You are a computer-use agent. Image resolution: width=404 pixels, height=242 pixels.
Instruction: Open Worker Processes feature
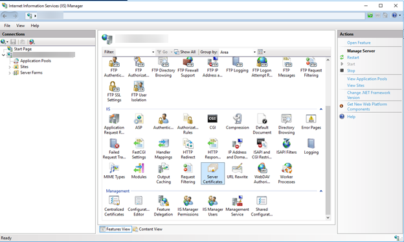286,174
